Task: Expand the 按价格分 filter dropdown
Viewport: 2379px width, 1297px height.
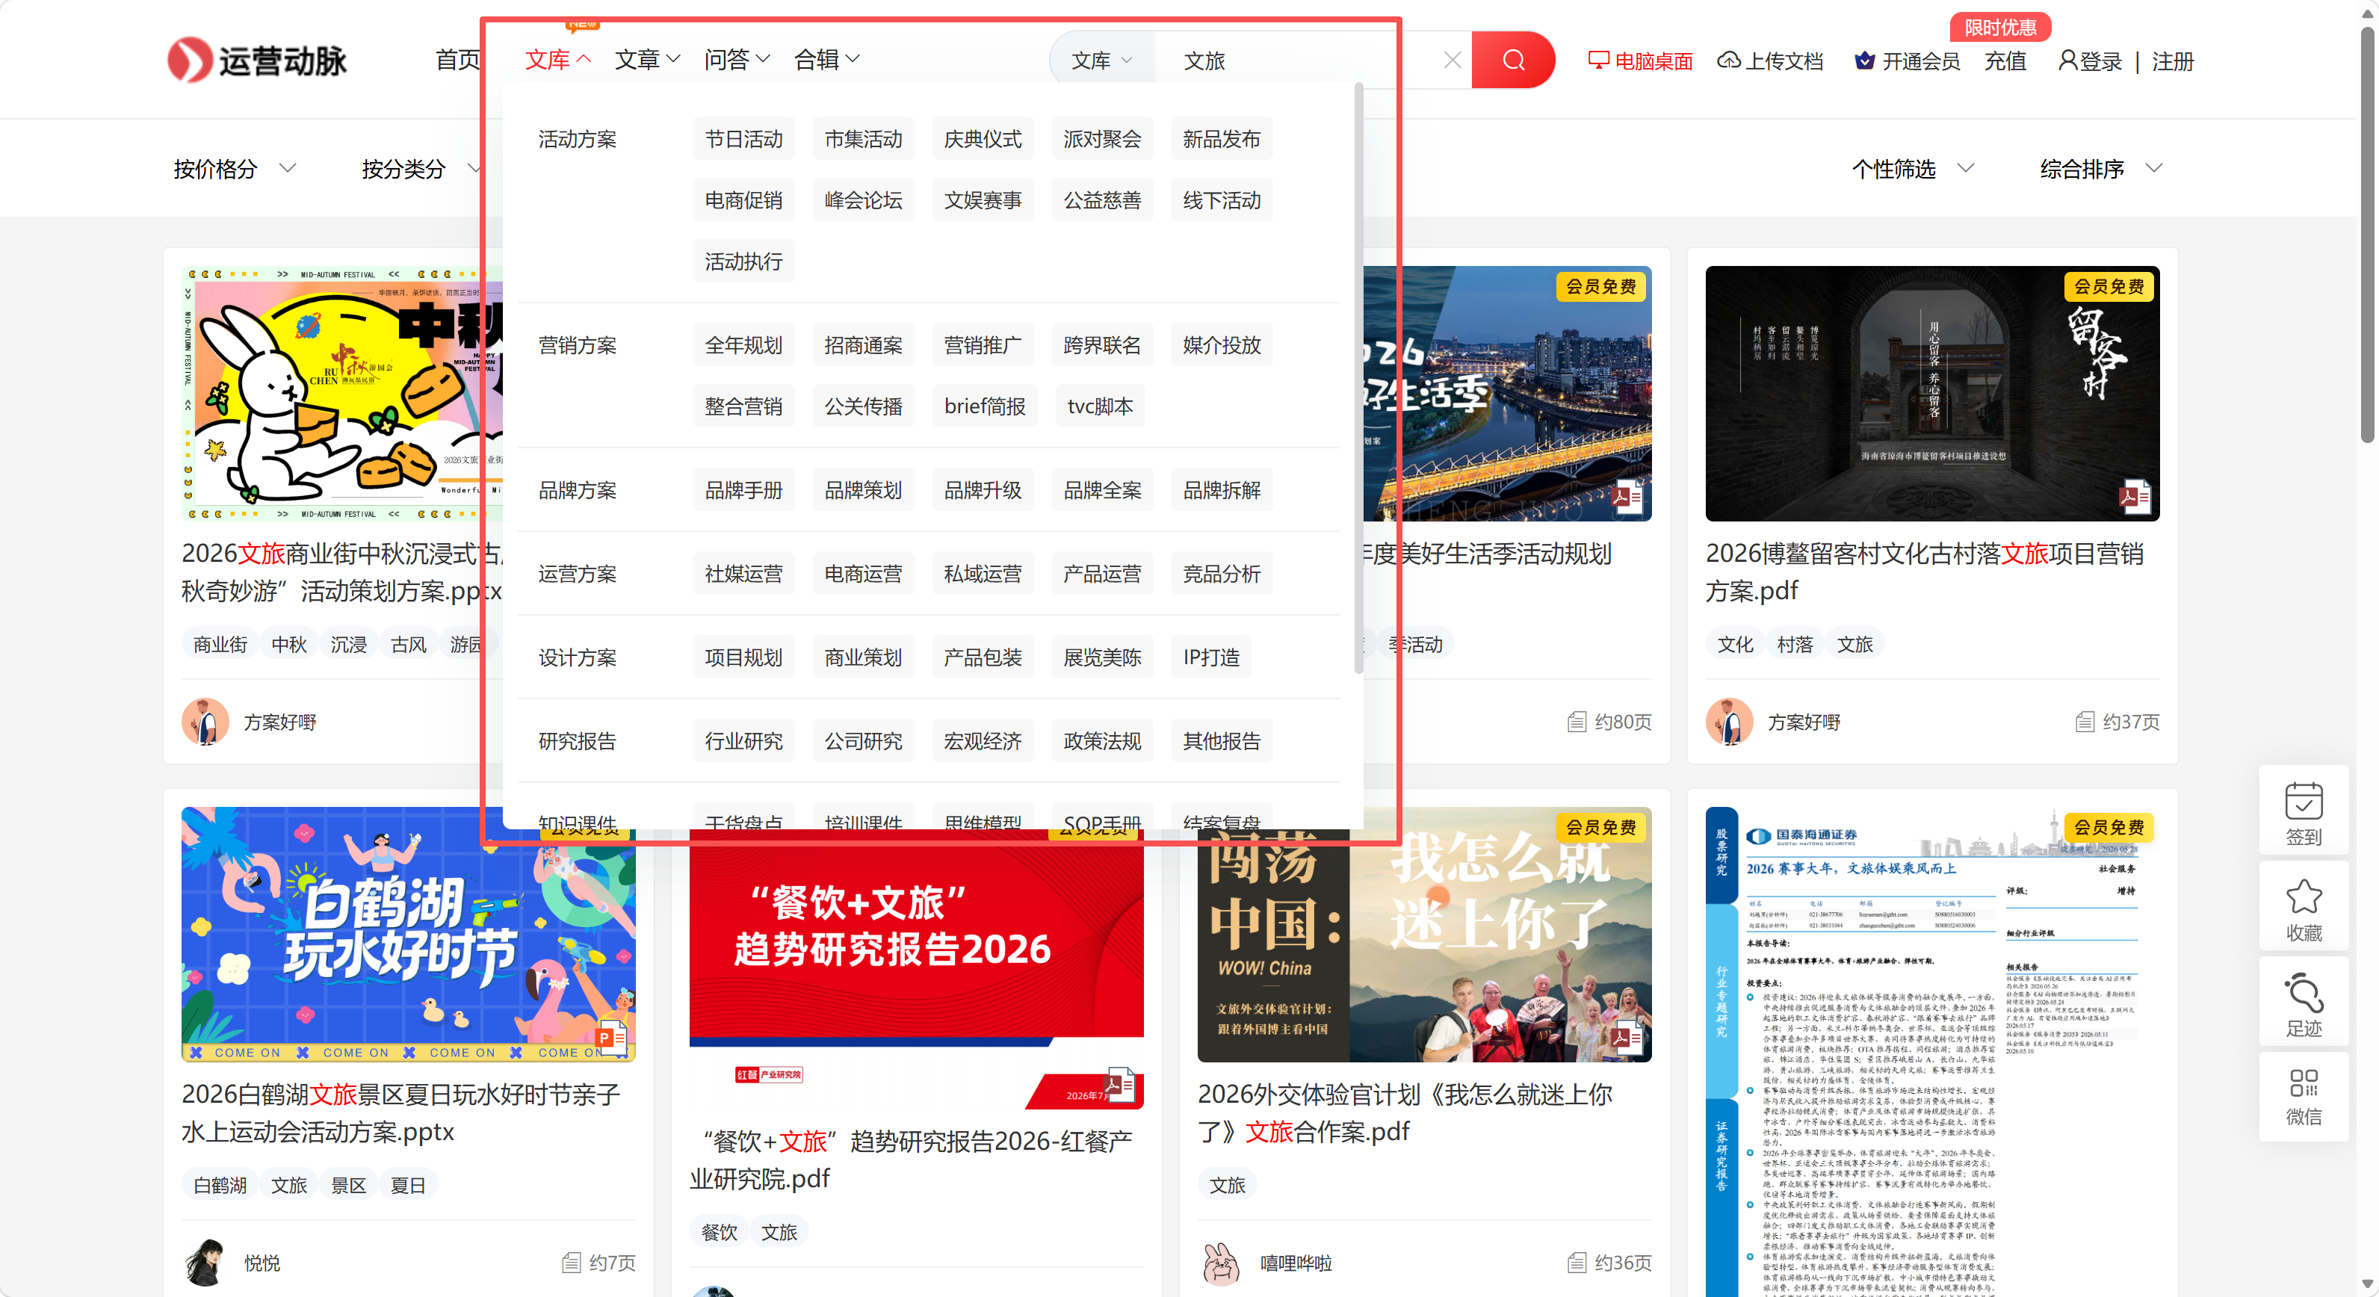Action: (x=235, y=169)
